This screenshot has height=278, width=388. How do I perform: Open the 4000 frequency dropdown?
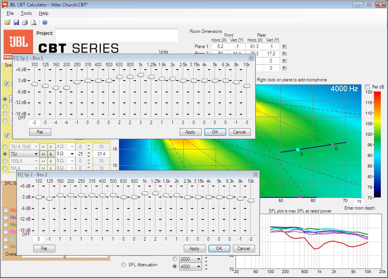tap(199, 266)
